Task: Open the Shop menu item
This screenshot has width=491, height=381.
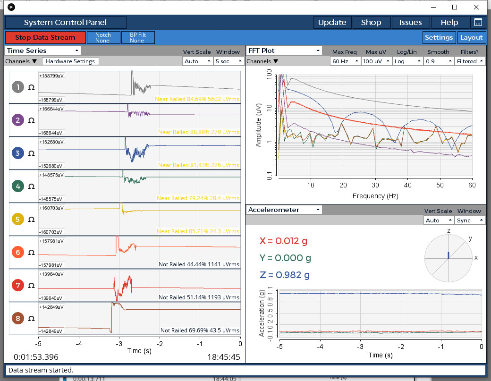Action: 371,22
